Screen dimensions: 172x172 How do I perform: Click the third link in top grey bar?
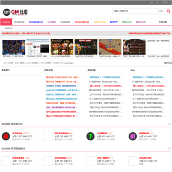[165, 2]
